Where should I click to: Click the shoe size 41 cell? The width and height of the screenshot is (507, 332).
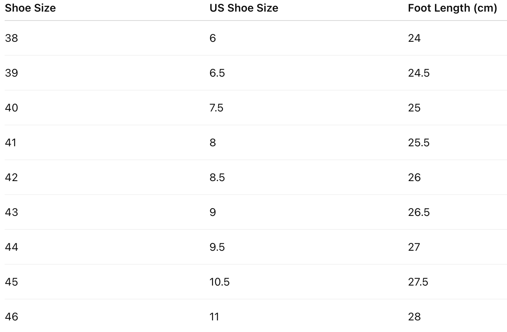tap(11, 142)
